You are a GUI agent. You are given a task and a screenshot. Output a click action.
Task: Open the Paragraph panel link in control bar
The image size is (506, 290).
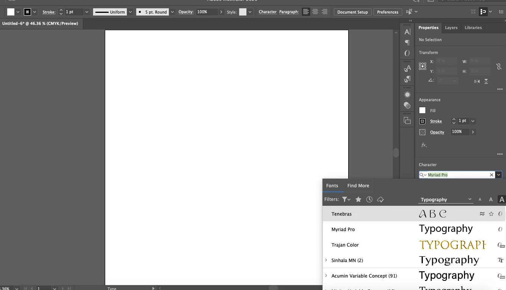click(x=289, y=12)
